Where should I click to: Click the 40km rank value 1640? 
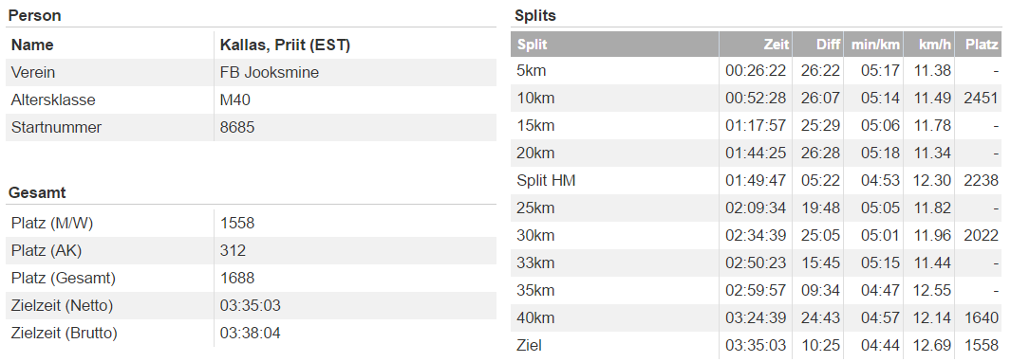tap(982, 318)
